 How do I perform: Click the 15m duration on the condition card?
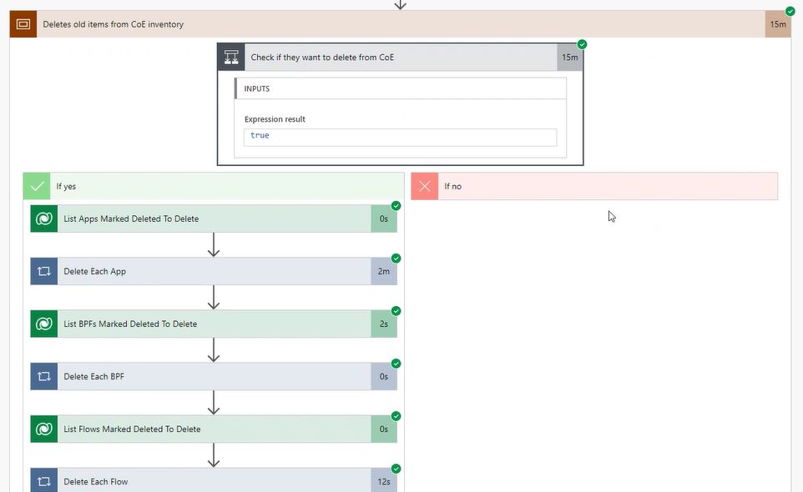[569, 58]
